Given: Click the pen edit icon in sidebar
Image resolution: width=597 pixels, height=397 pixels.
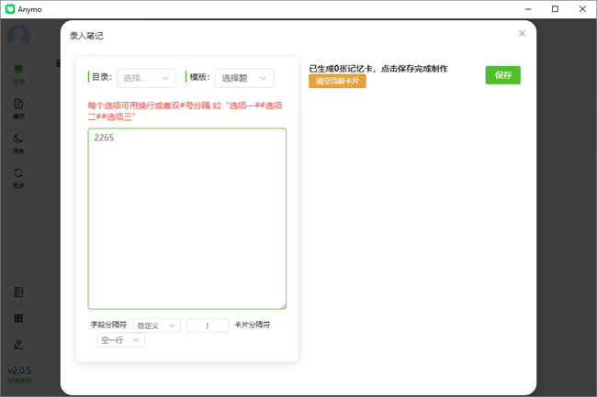Looking at the screenshot, I should click(18, 345).
